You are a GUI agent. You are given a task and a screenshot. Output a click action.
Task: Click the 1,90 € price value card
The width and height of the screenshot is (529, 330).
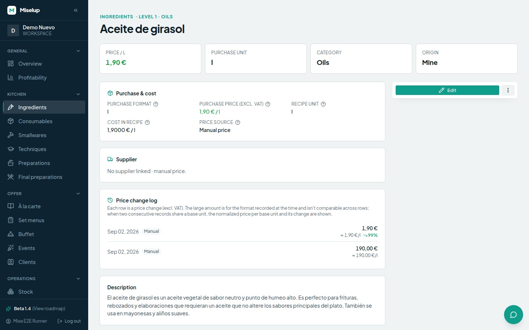[x=150, y=59]
